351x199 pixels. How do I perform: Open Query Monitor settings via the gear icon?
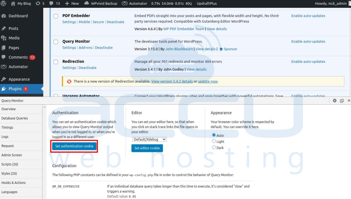(x=335, y=100)
